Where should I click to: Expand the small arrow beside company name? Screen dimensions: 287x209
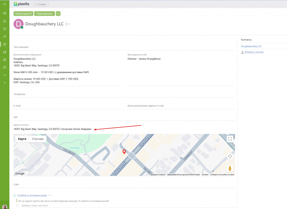70,24
